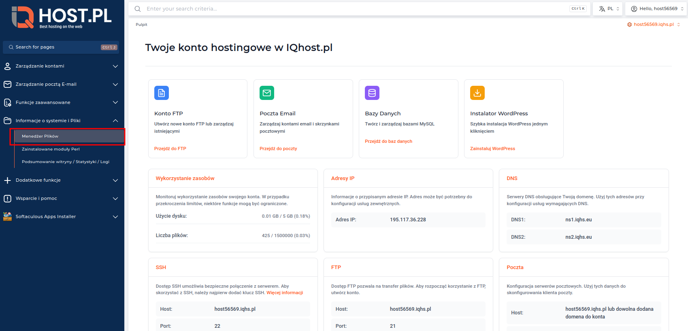Follow the Przejdź do FTP link
Image resolution: width=688 pixels, height=331 pixels.
[x=170, y=149]
